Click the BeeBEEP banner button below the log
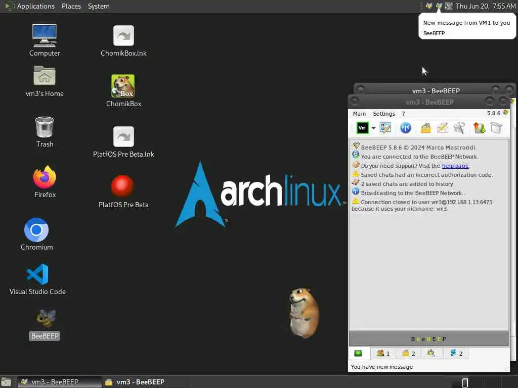 [428, 339]
